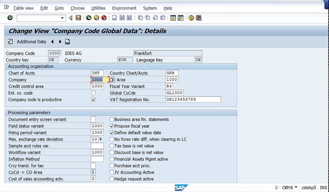Image resolution: width=329 pixels, height=192 pixels.
Task: Check Purchase acct proc. box
Action: (112, 165)
